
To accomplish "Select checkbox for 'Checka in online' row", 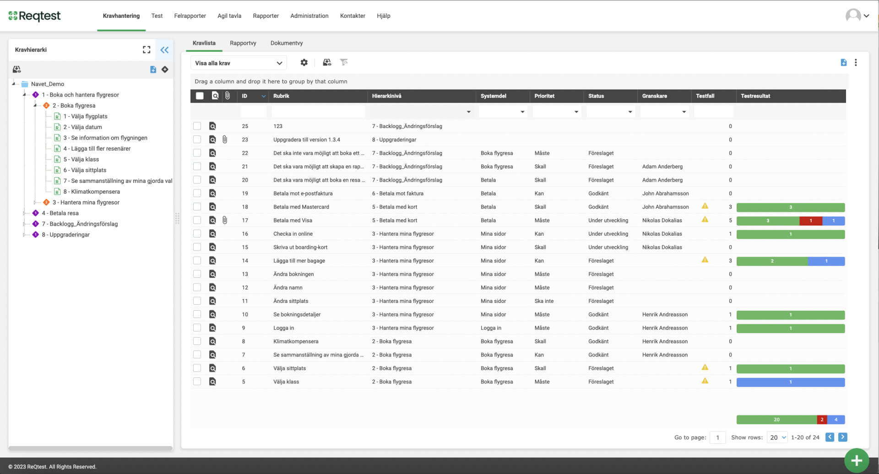I will (197, 233).
